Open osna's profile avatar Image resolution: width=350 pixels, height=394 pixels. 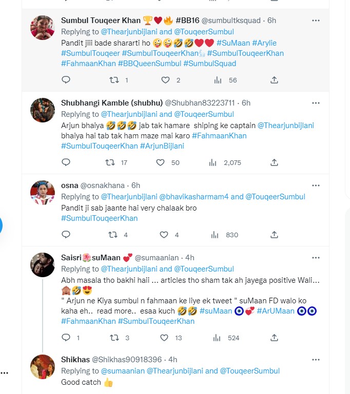tap(43, 193)
